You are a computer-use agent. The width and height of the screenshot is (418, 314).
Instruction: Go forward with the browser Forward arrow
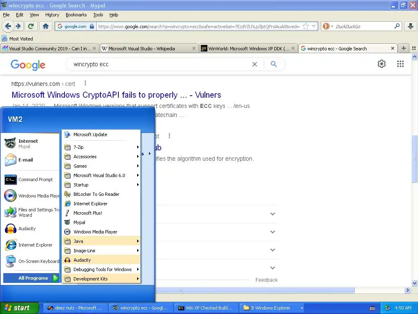[18, 26]
